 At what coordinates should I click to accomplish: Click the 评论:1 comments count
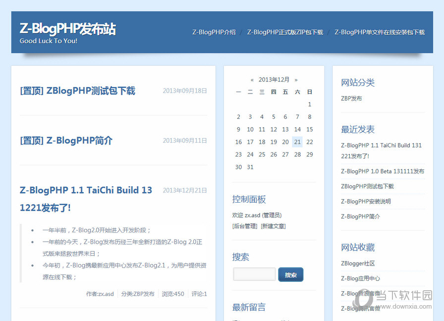pos(199,294)
